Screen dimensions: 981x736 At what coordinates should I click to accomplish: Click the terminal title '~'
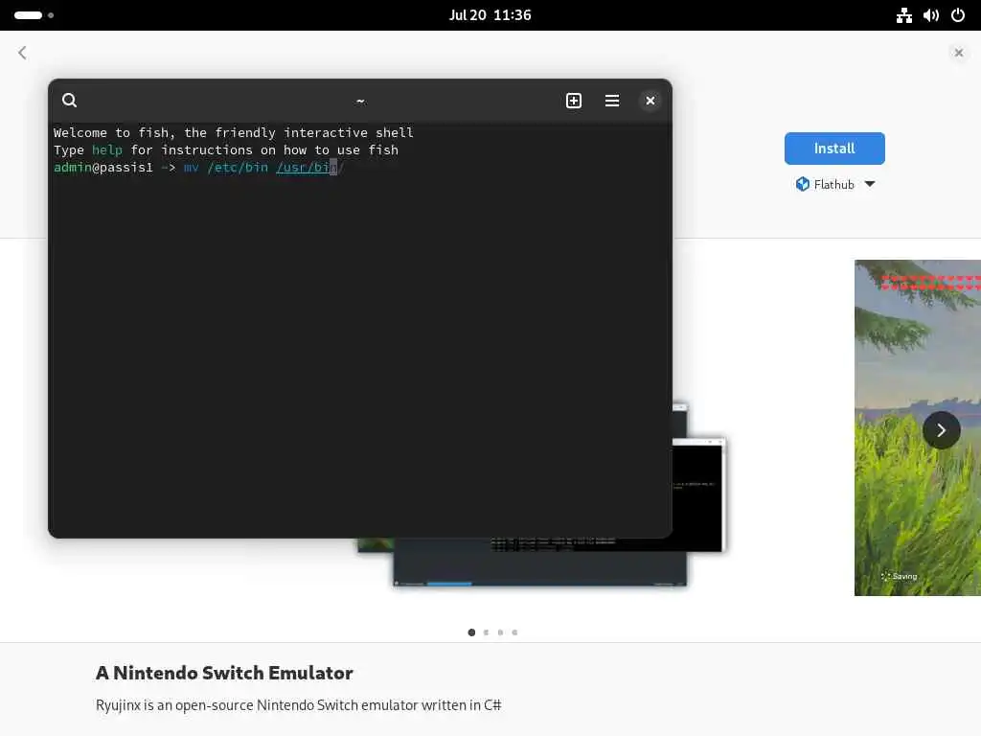pyautogui.click(x=360, y=101)
